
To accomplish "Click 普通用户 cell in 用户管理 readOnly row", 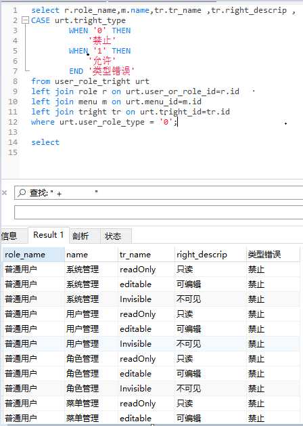I will 34,314.
